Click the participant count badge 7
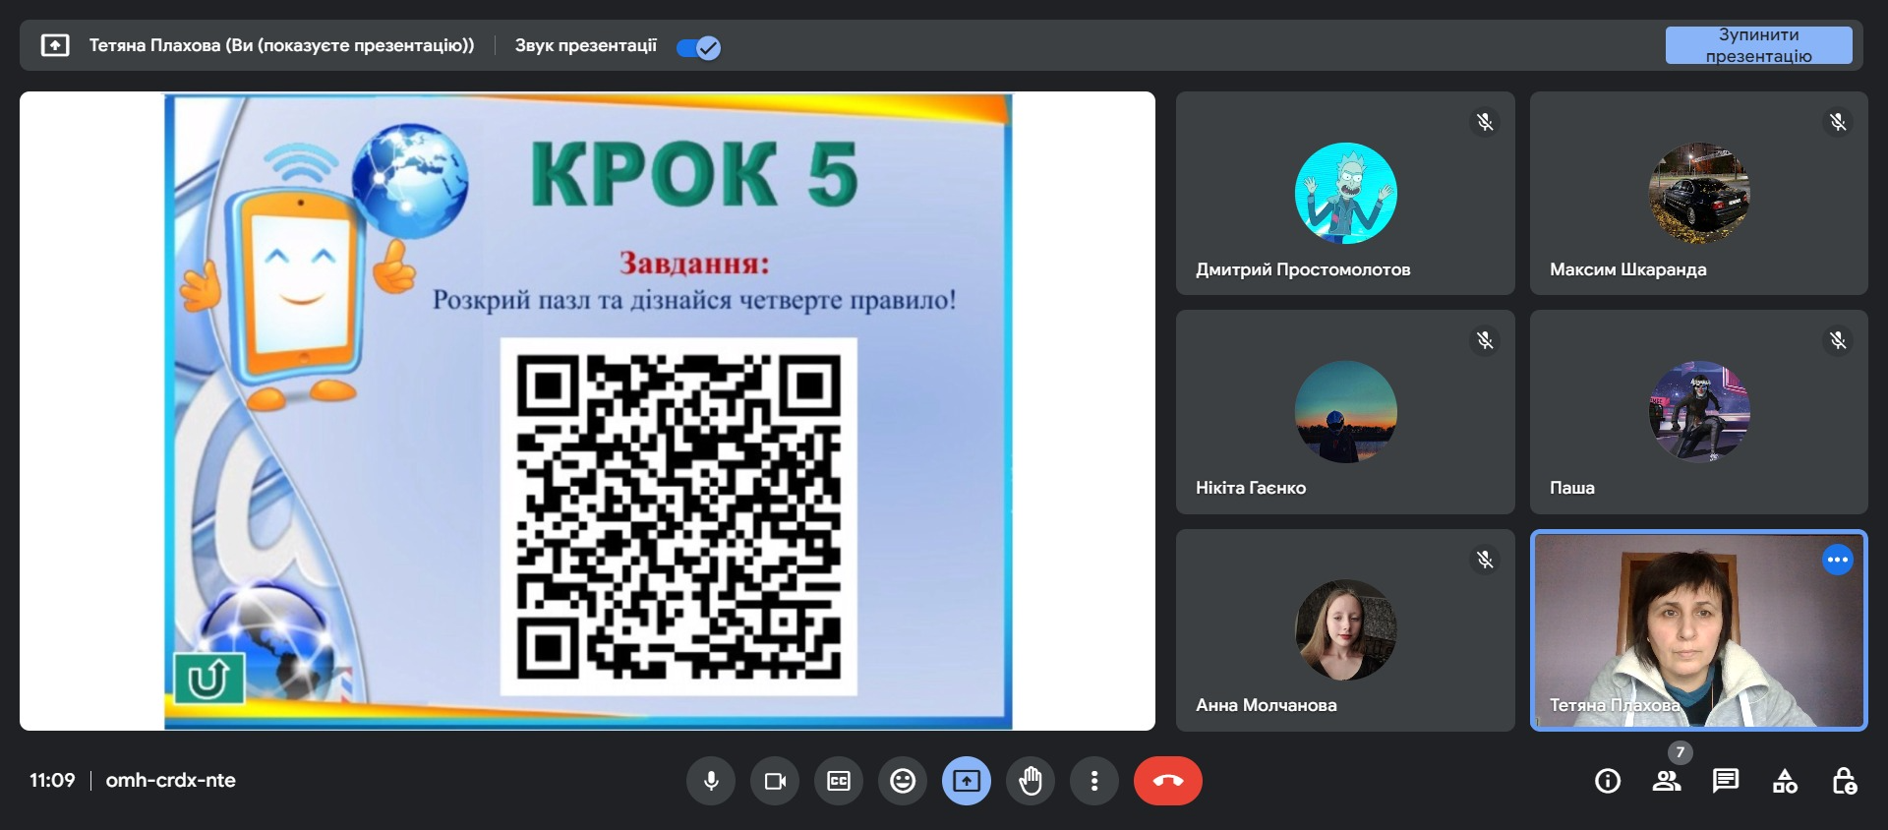Screen dimensions: 1888x830 point(1680,752)
